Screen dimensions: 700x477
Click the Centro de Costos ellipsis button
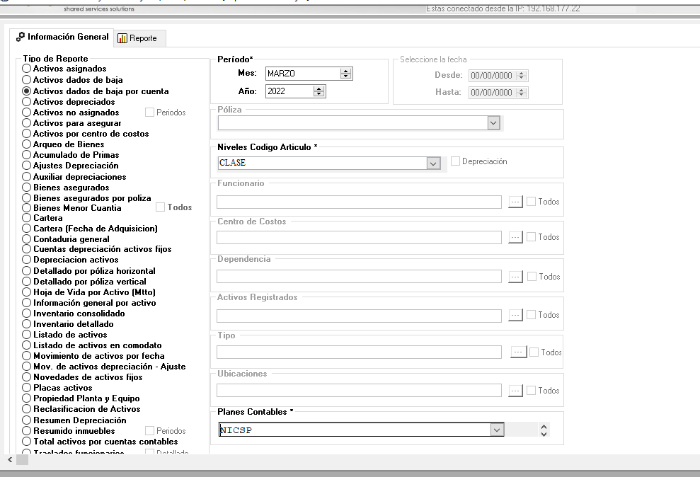click(515, 237)
